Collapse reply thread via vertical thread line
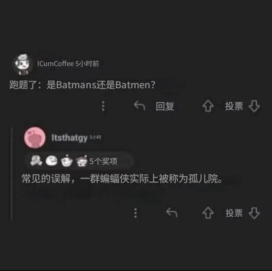 click(12, 173)
